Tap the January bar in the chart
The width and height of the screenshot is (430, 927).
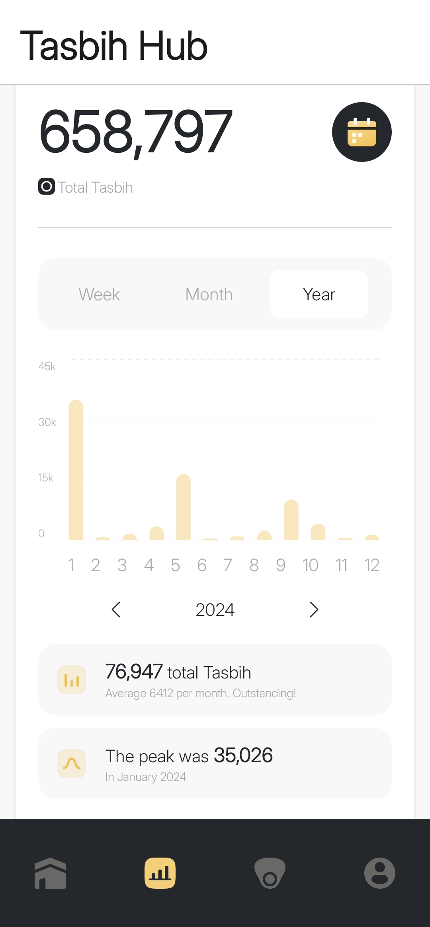pos(76,471)
